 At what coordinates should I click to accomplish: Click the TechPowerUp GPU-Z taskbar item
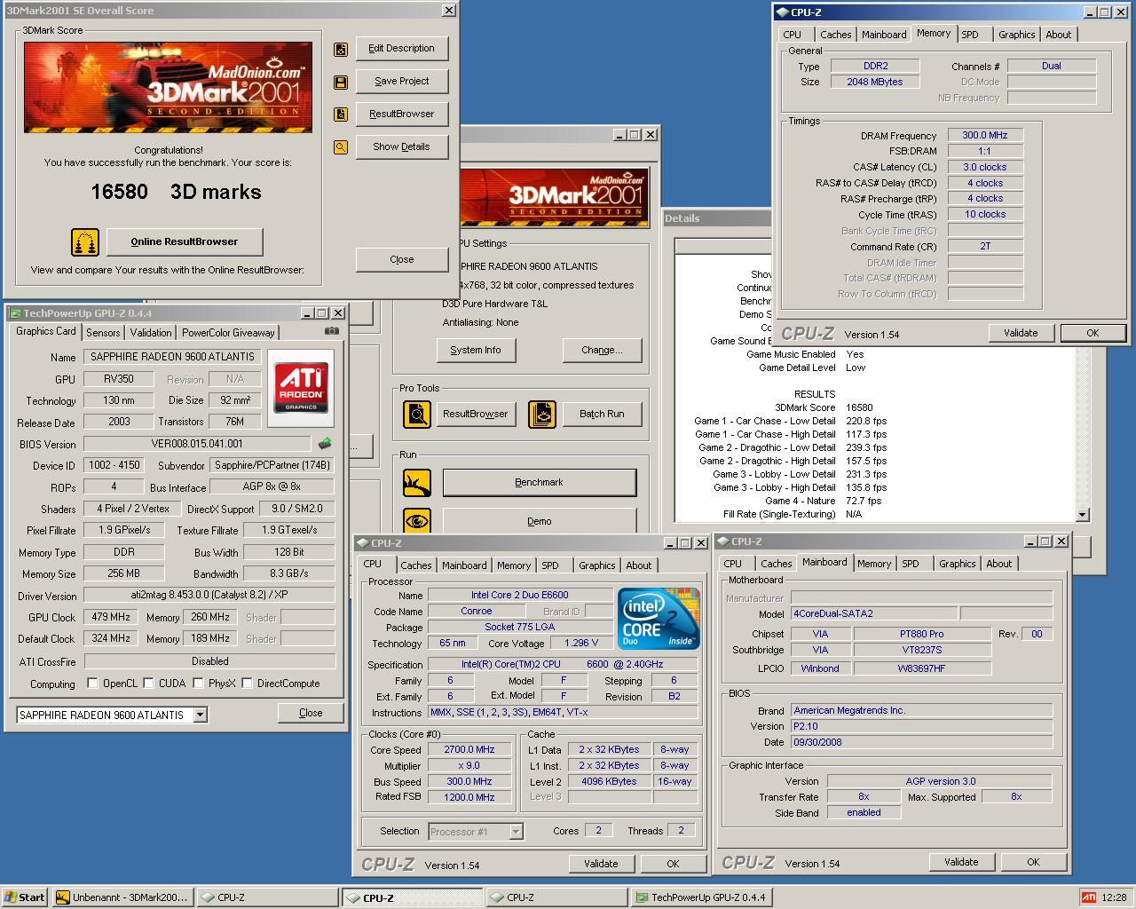click(700, 897)
